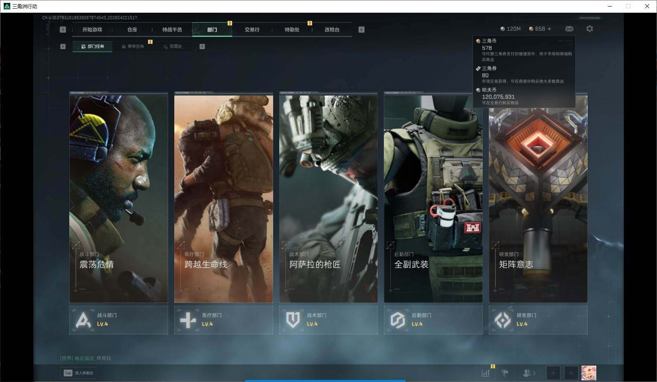This screenshot has width=657, height=382.
Task: Click the D key hint beside 军需处
Action: pyautogui.click(x=202, y=46)
